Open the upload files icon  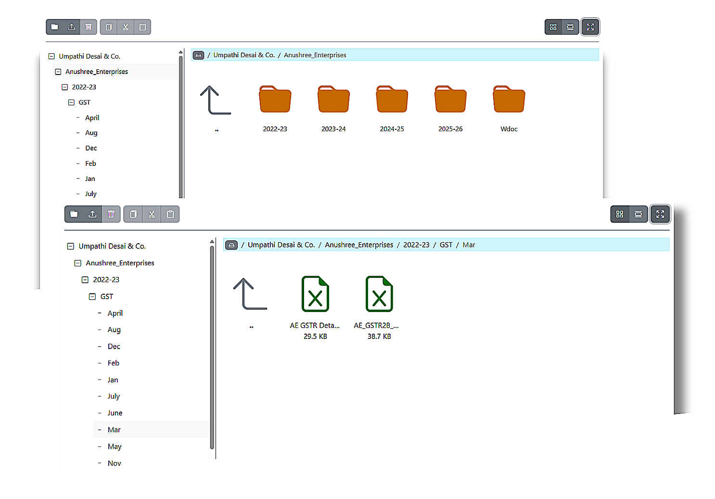(x=71, y=27)
